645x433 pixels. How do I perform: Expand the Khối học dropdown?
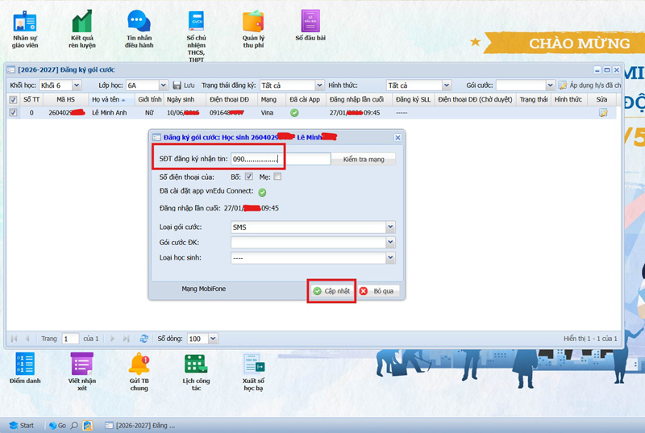[77, 85]
